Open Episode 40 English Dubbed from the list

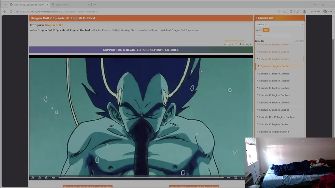click(274, 59)
